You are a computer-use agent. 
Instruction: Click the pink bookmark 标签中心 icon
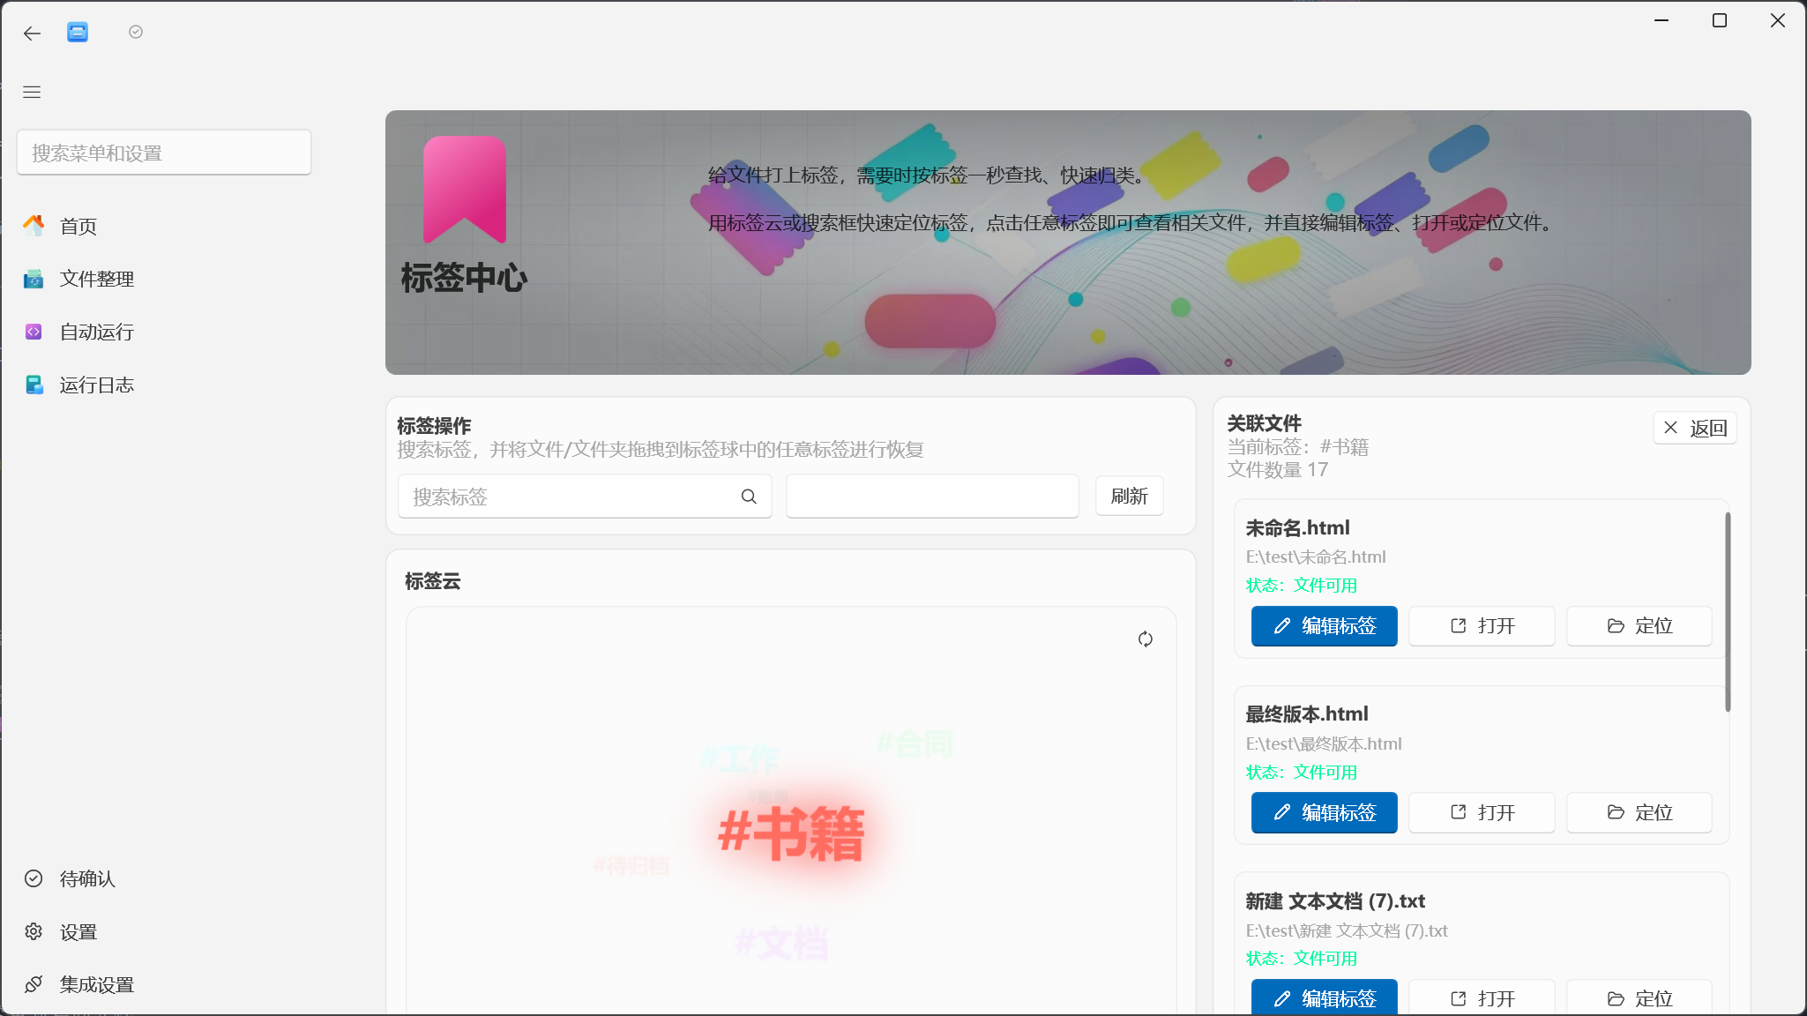tap(465, 189)
